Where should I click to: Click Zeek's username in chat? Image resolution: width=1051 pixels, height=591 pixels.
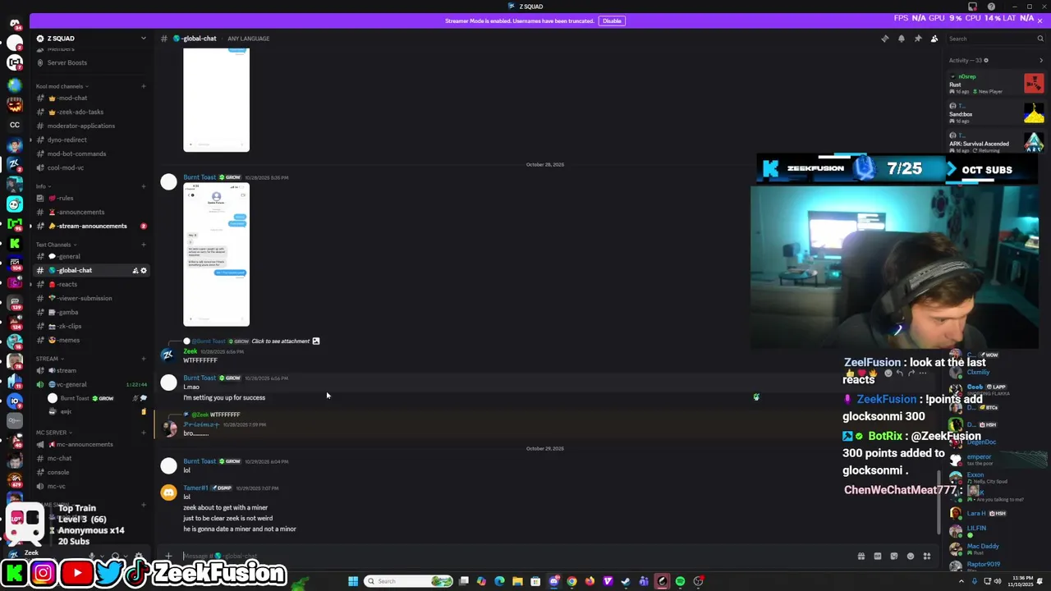[x=190, y=351]
